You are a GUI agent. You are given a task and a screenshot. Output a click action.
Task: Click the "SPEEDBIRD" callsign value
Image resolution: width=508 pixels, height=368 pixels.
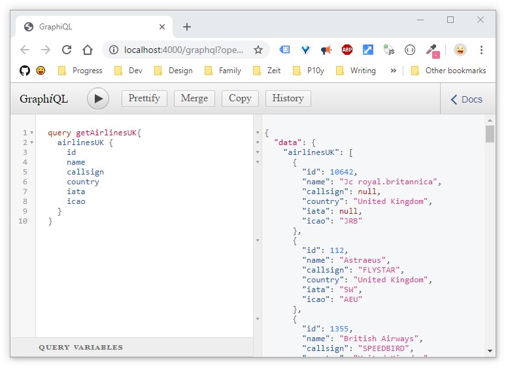(x=384, y=348)
